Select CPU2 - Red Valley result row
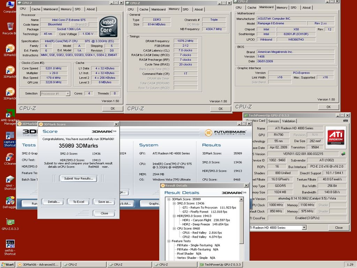The image size is (357, 268). coord(202,237)
